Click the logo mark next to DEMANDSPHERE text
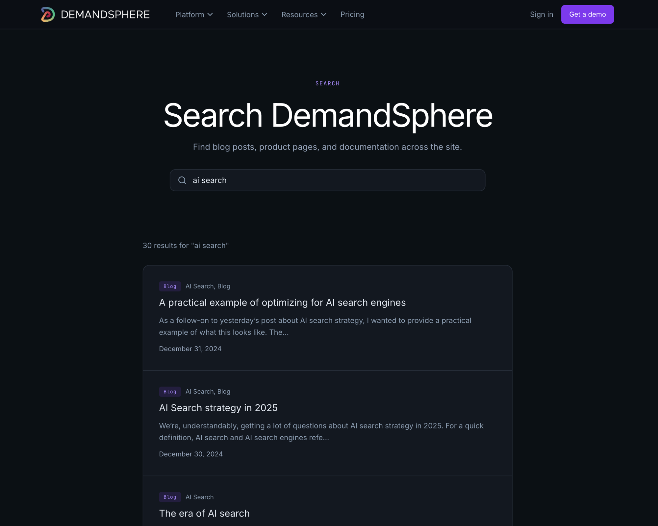This screenshot has width=658, height=526. click(47, 14)
